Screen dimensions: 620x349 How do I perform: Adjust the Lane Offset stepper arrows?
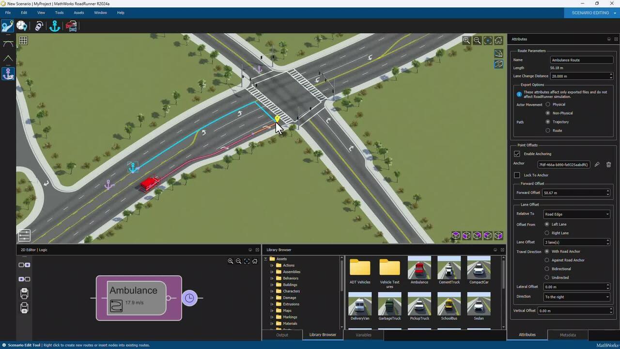point(608,242)
